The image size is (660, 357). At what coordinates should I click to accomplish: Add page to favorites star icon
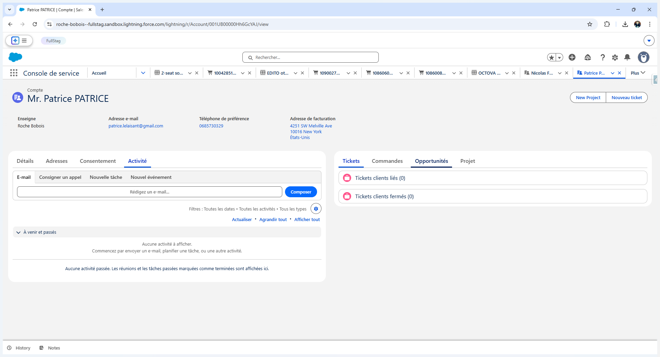click(551, 58)
